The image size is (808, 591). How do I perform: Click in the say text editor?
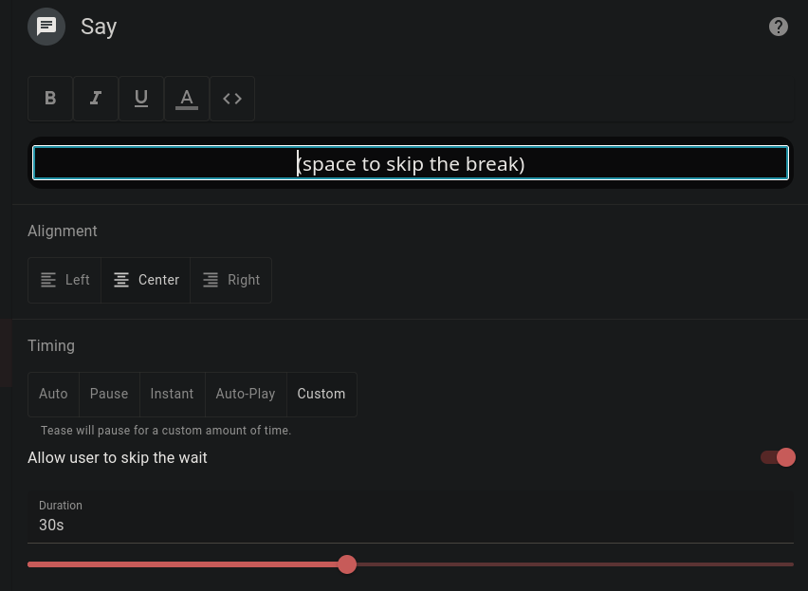(411, 163)
